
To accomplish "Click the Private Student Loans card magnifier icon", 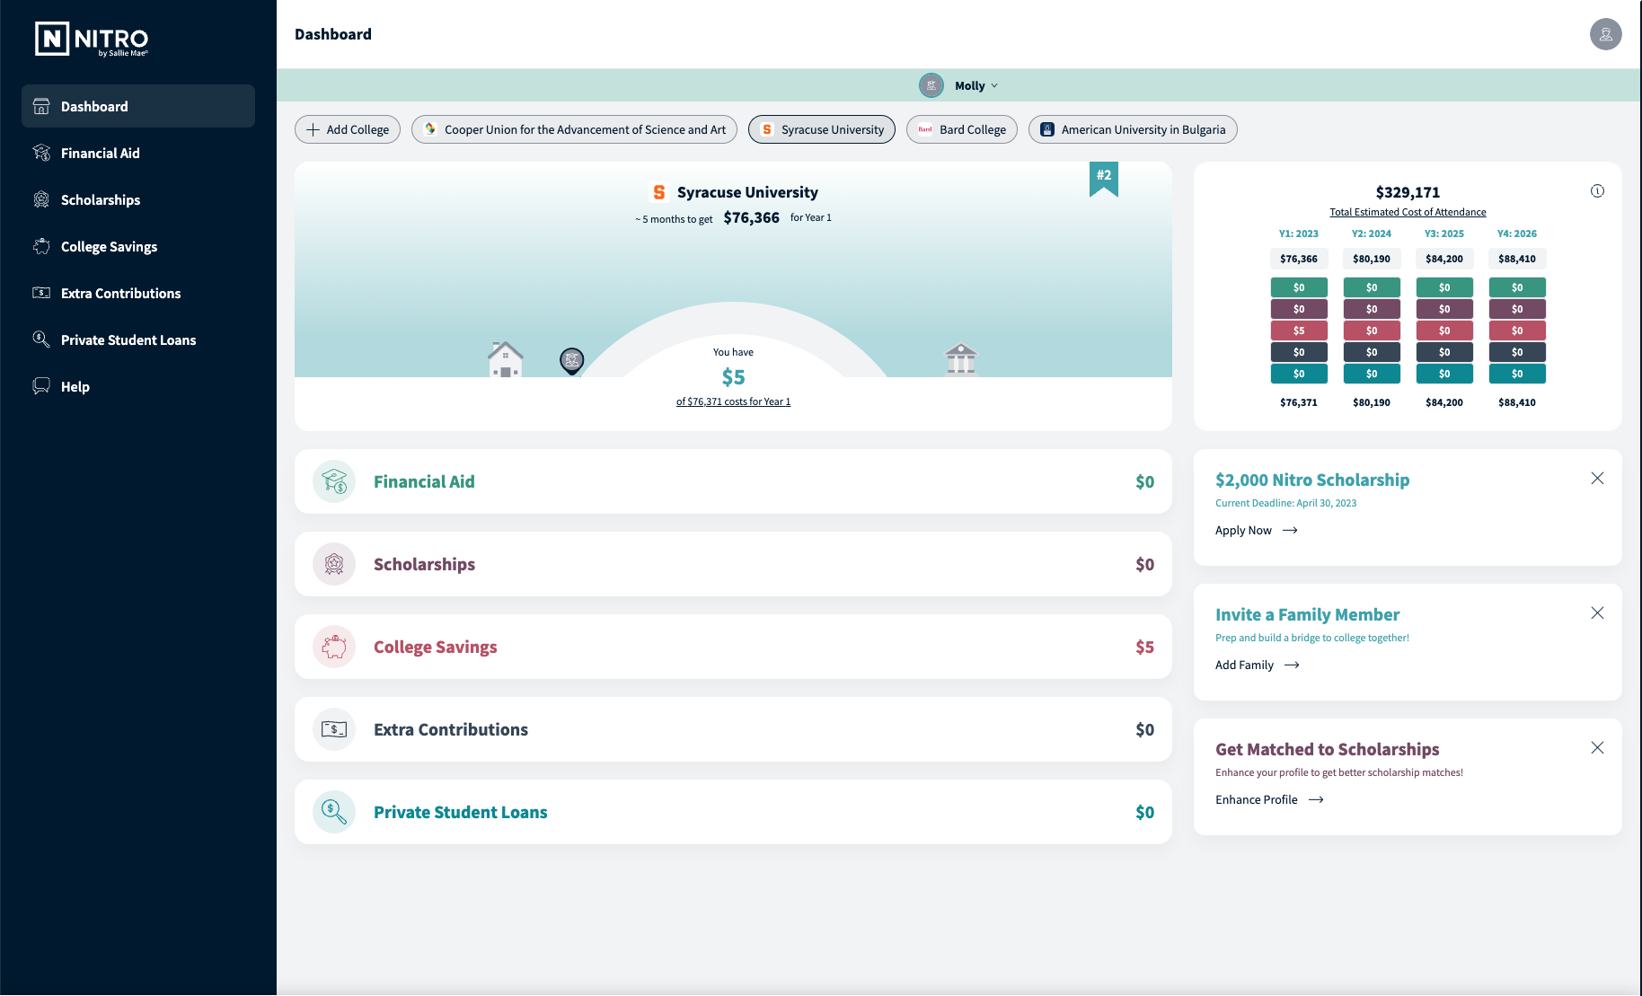I will (x=334, y=812).
